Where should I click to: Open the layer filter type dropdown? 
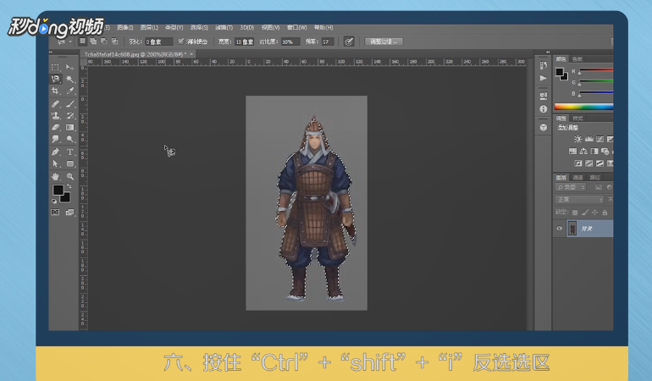tap(571, 188)
